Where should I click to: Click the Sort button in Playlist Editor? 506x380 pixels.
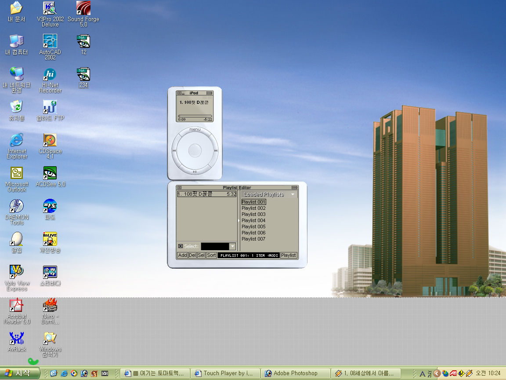pos(211,255)
